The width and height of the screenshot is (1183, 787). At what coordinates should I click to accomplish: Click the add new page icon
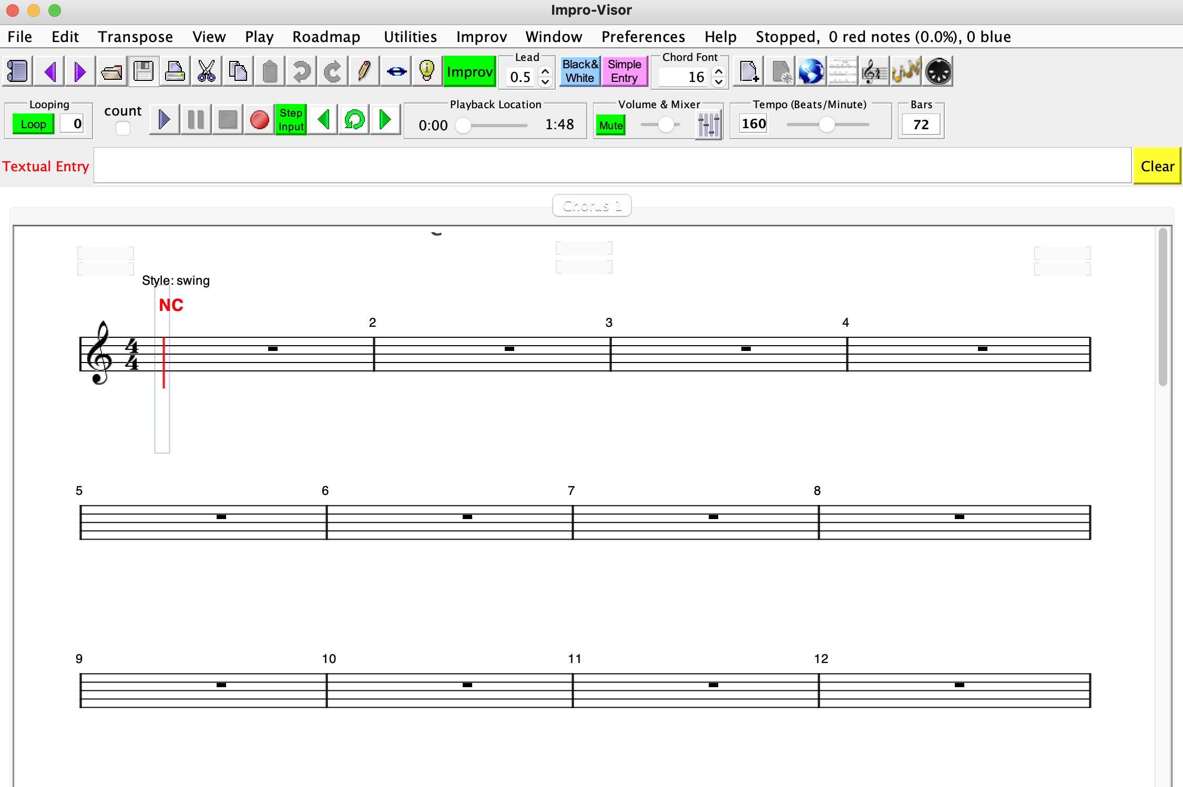[x=748, y=71]
